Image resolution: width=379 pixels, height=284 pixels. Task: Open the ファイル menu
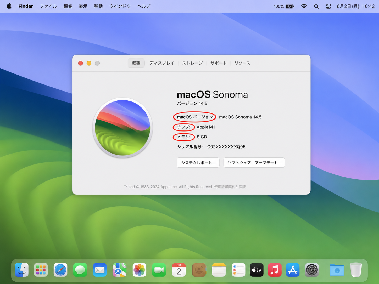coord(48,6)
